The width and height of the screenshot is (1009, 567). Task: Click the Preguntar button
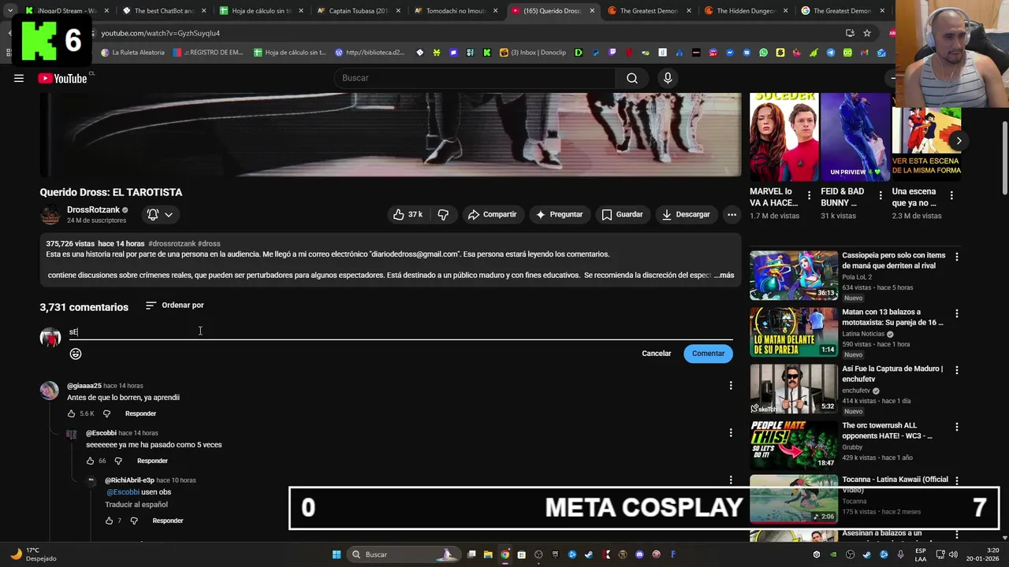click(559, 214)
